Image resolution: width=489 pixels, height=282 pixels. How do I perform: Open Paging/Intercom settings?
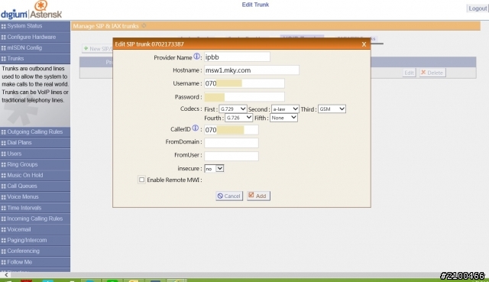(35, 240)
